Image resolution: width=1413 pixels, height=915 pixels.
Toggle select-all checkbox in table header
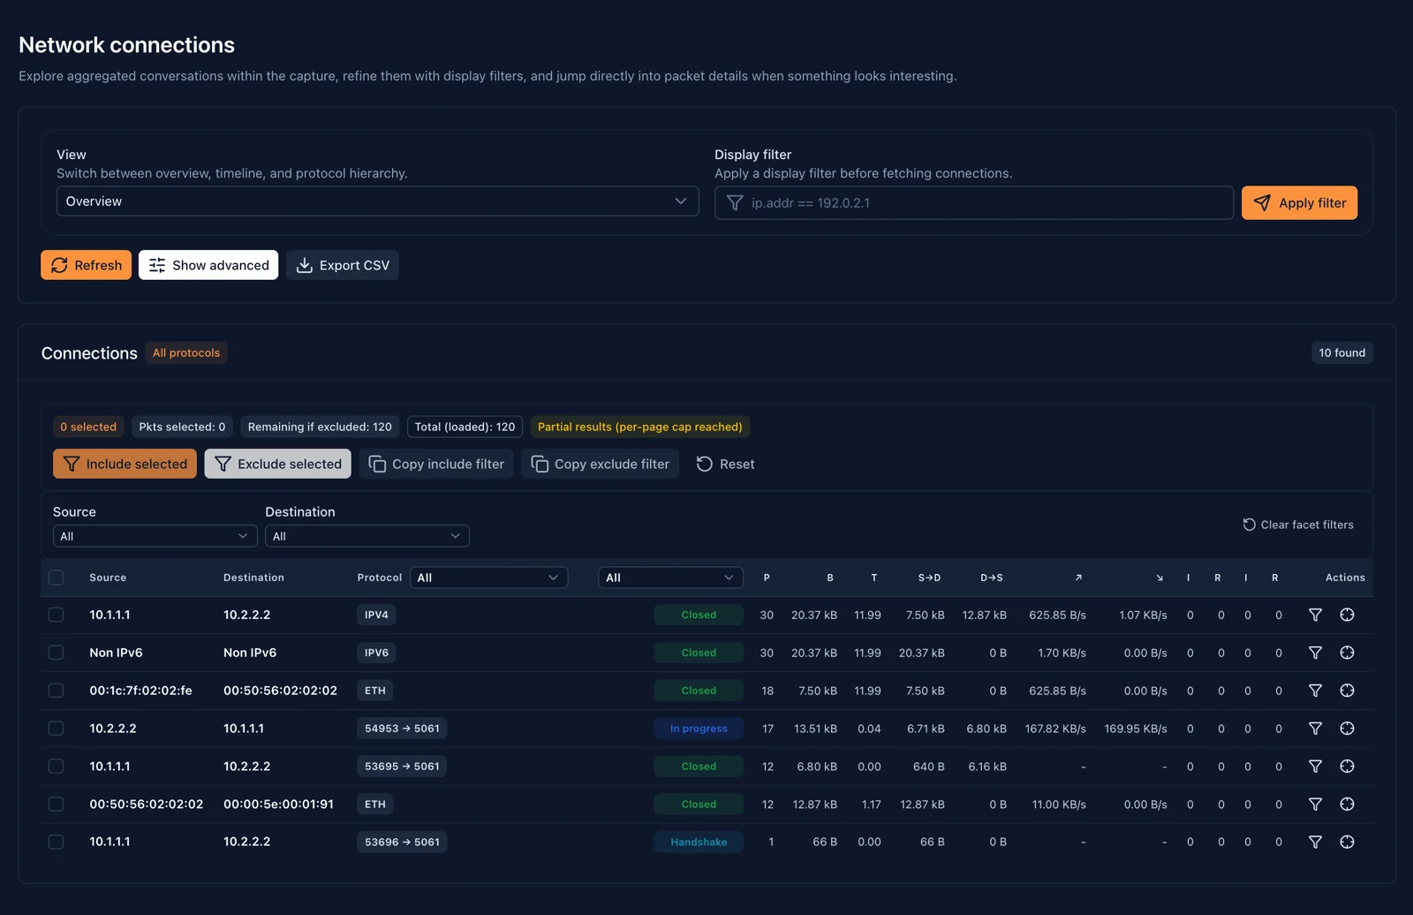[56, 578]
